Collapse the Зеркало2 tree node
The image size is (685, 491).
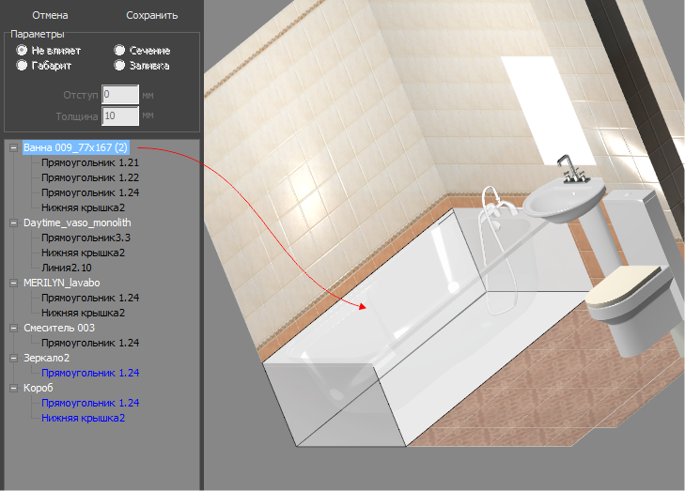[13, 358]
